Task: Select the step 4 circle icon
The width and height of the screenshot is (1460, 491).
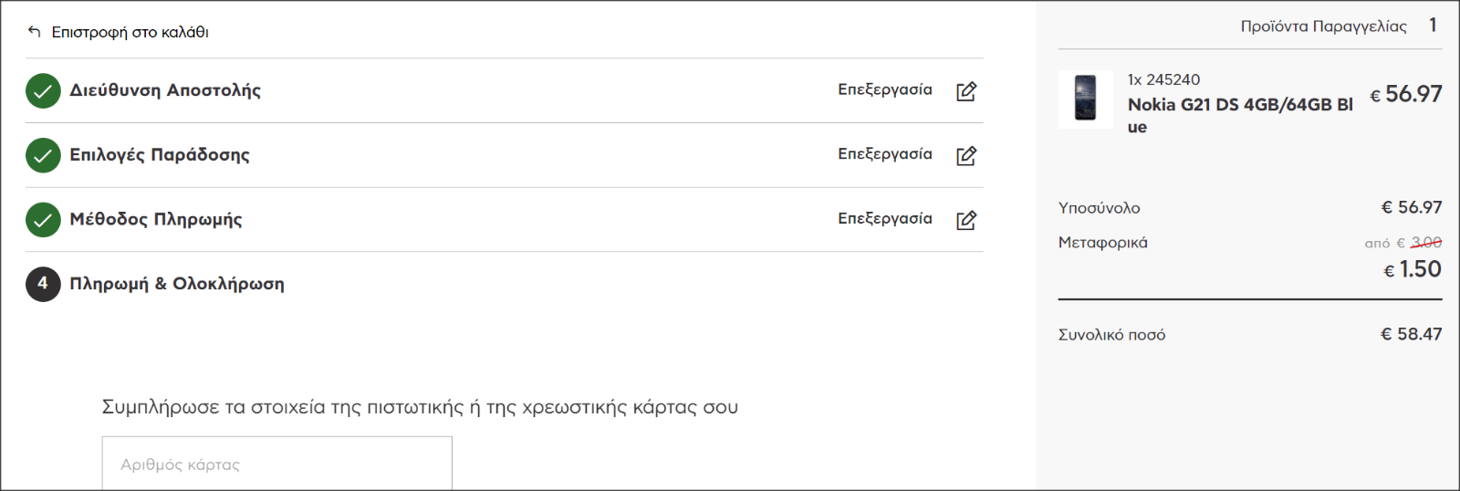Action: tap(43, 284)
